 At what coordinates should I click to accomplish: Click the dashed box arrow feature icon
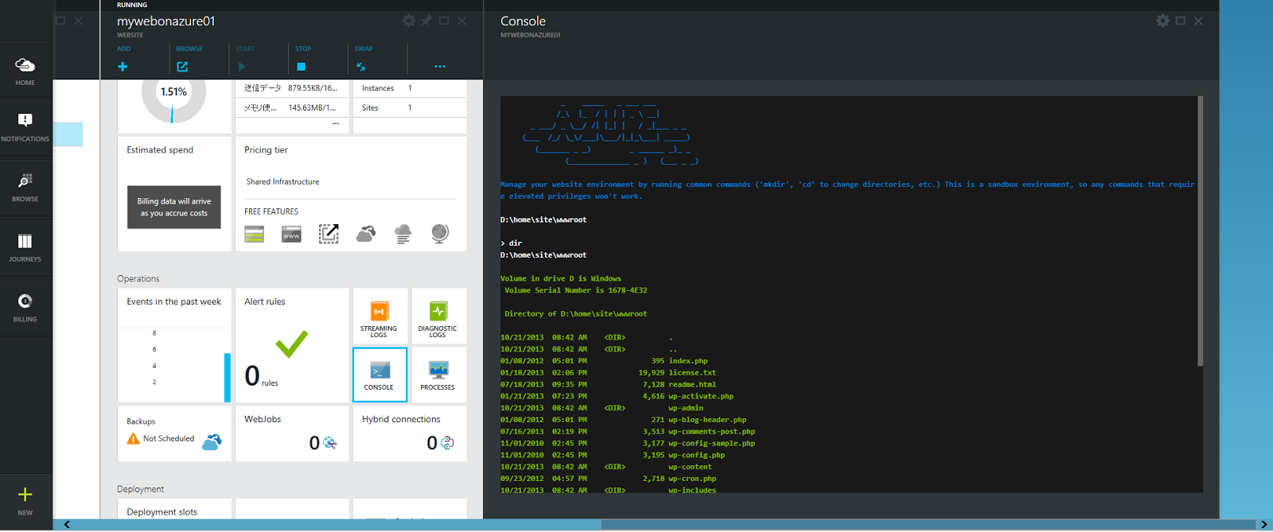329,234
